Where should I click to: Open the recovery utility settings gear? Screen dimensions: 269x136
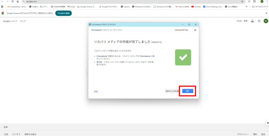[x=195, y=30]
